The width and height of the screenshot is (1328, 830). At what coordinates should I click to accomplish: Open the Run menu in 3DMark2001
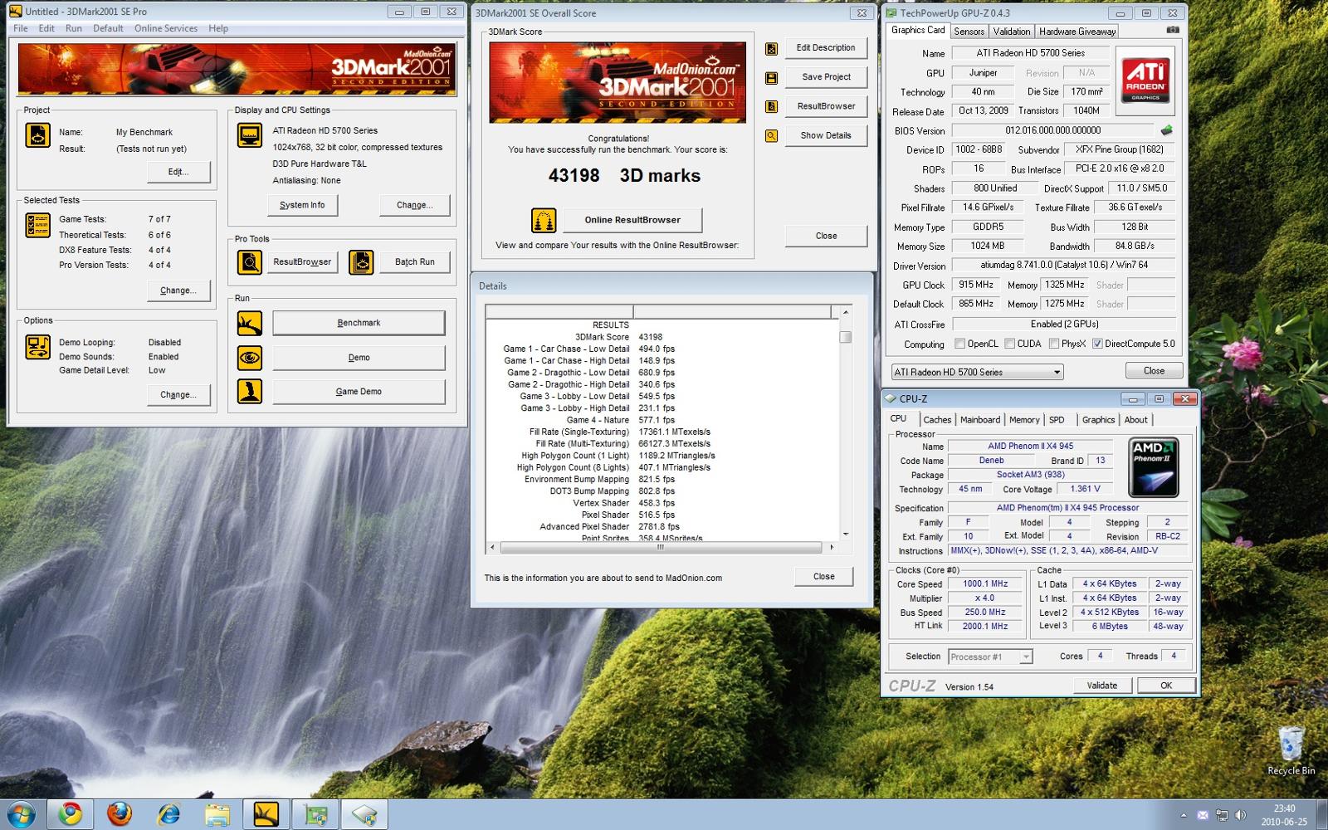[74, 28]
